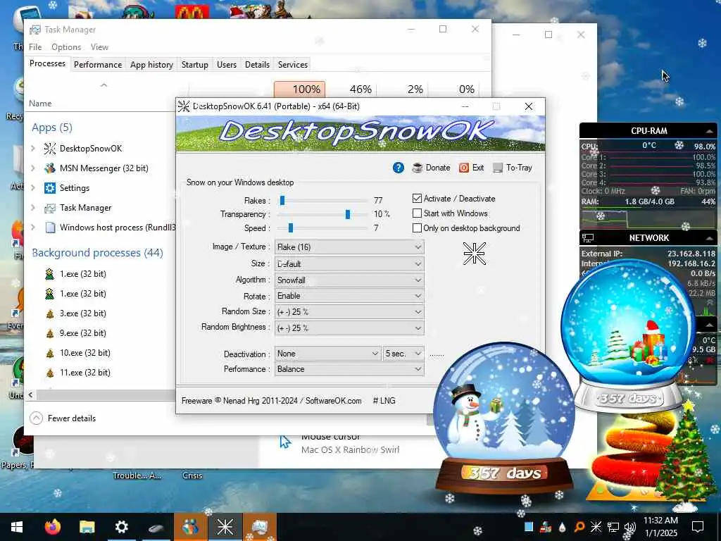This screenshot has width=721, height=541.
Task: Click Task Manager horizontal scrollbar left arrow
Action: click(31, 394)
